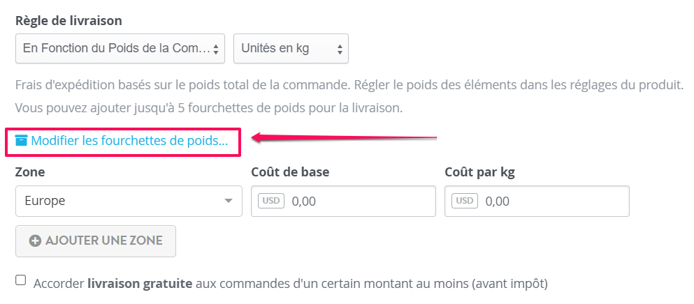Expand the Zone dropdown showing Europe
The image size is (694, 304).
click(x=129, y=201)
